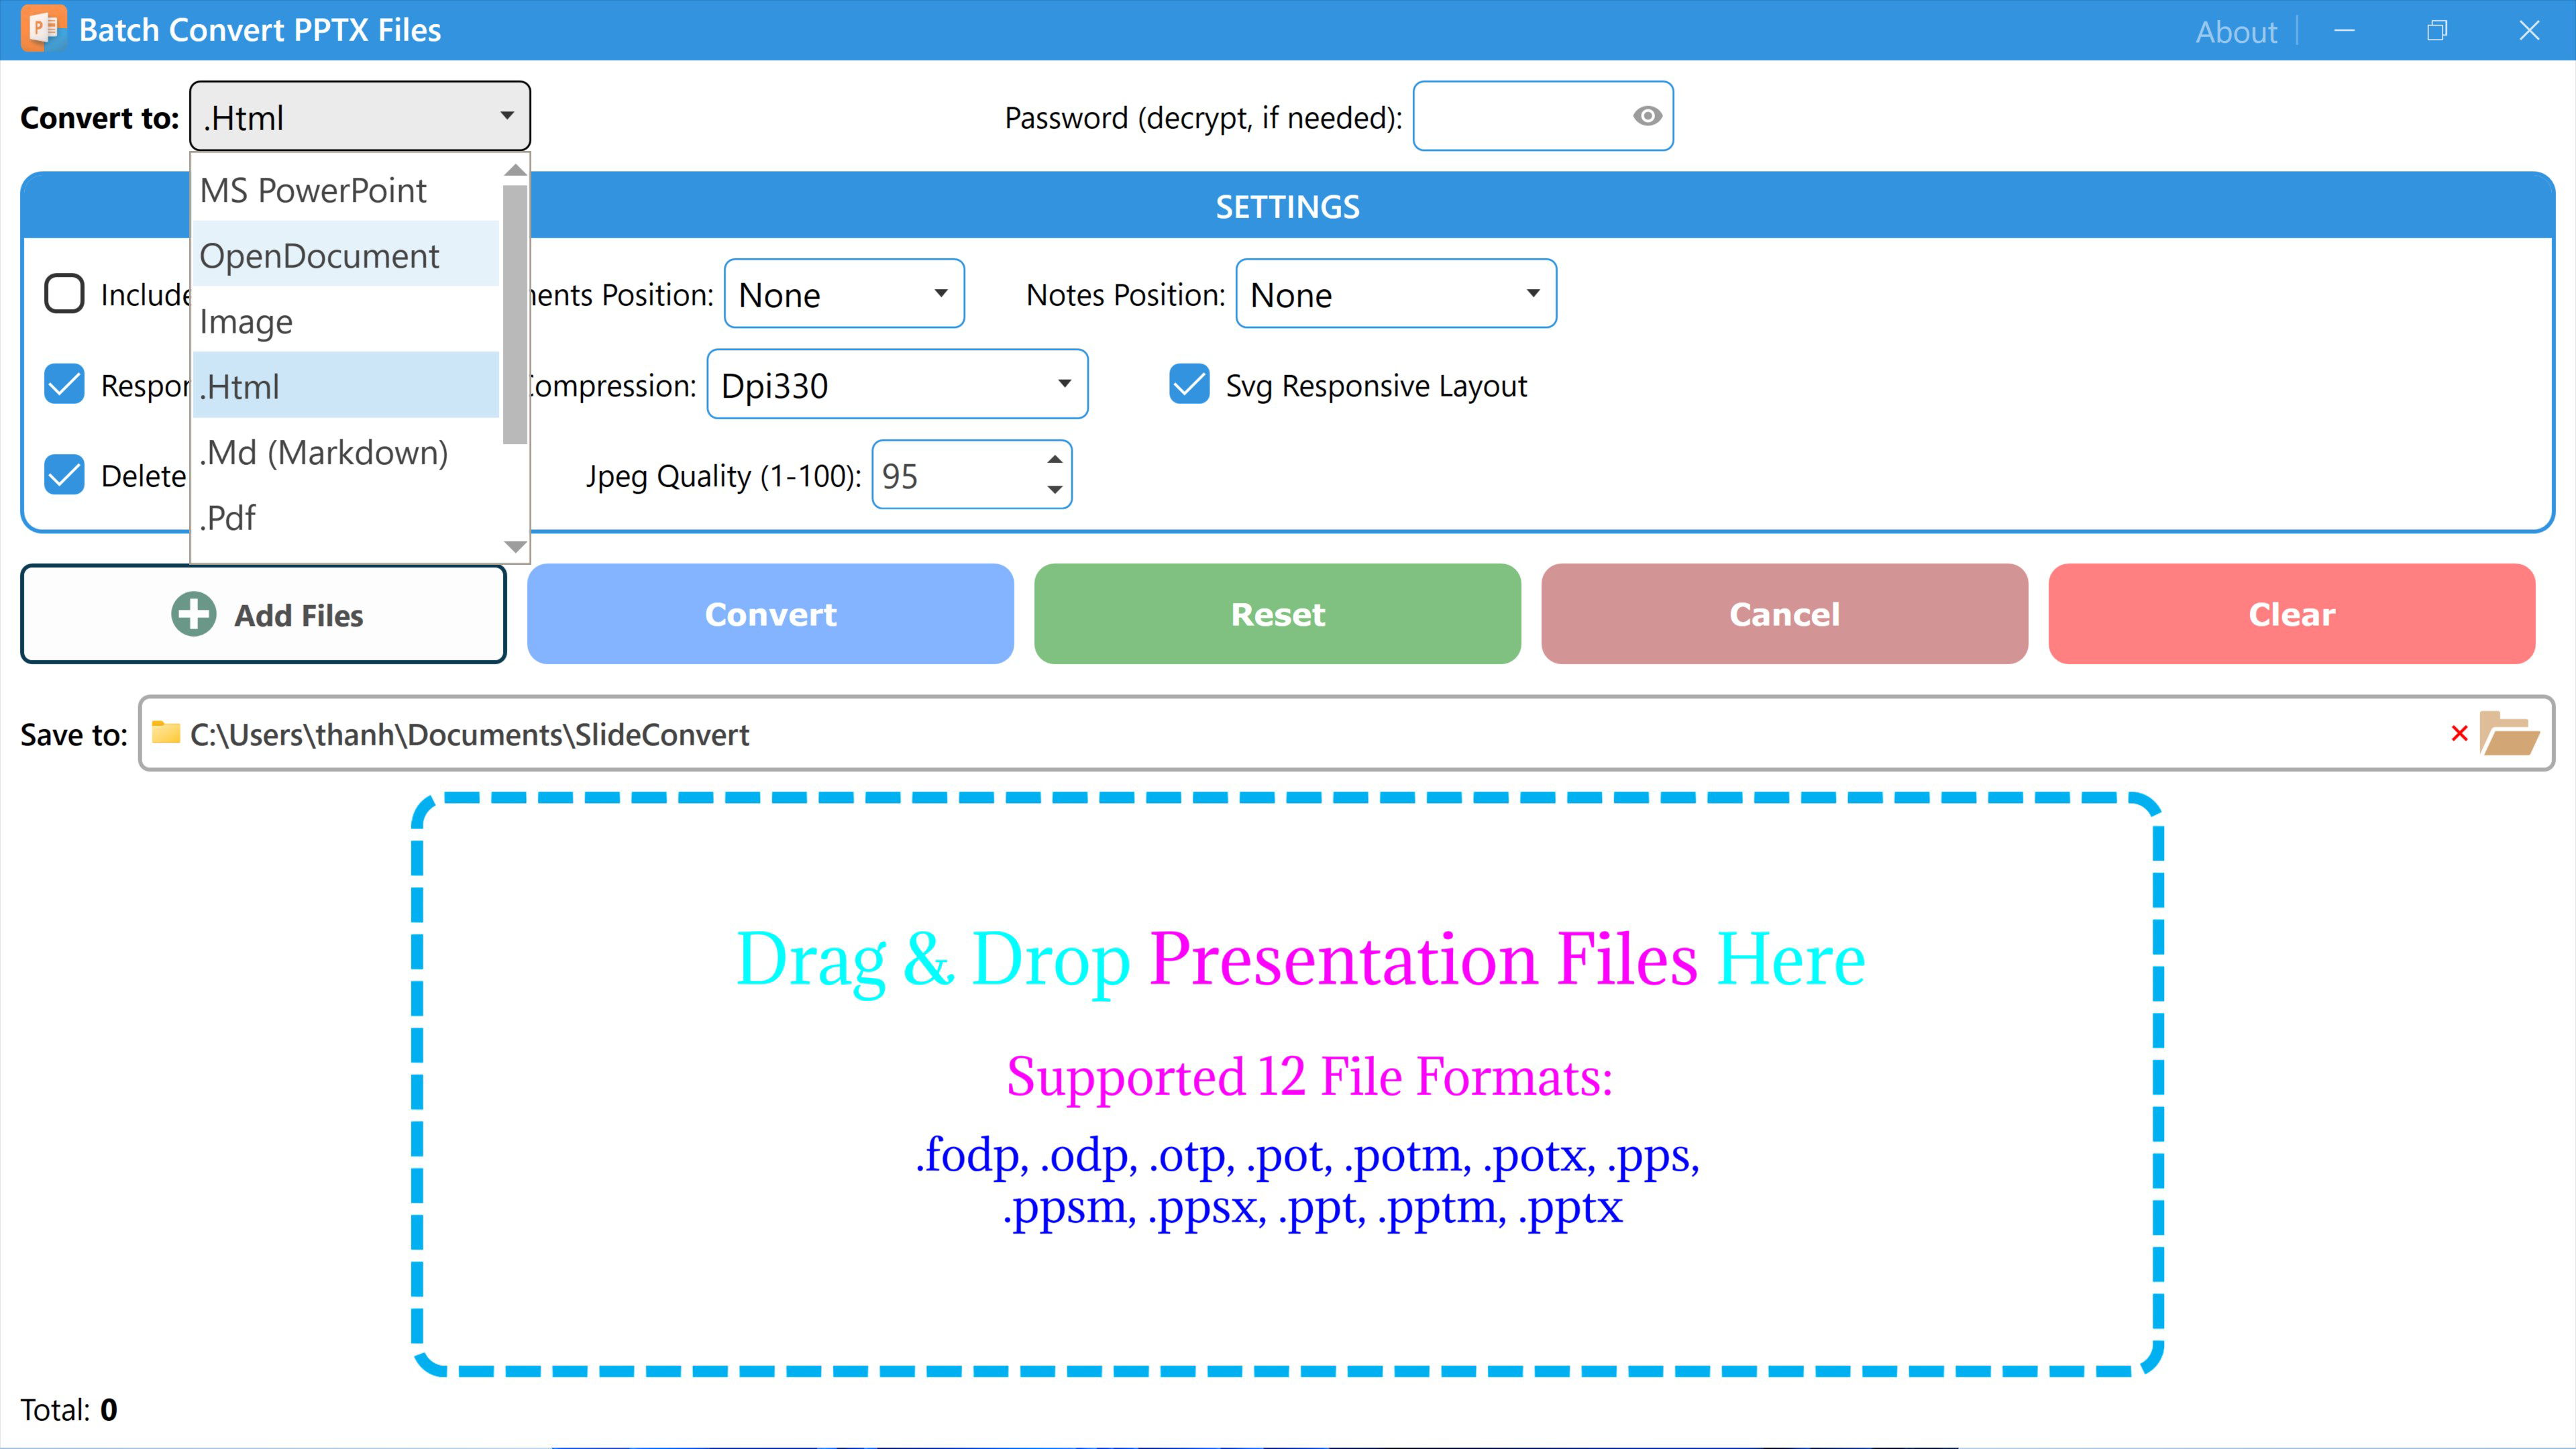Viewport: 2576px width, 1449px height.
Task: Decrease Jpeg Quality with down arrow
Action: tap(1054, 489)
